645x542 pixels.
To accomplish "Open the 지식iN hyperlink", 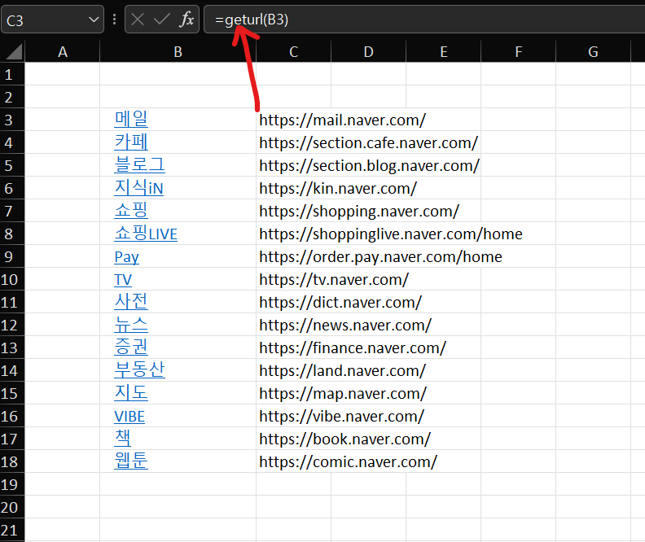I will (138, 188).
